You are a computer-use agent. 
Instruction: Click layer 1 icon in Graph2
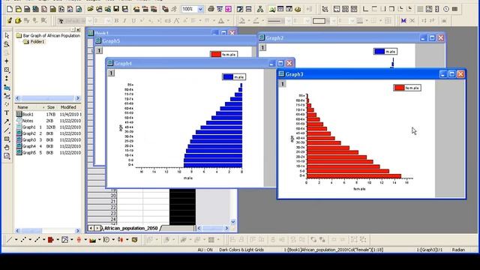262,47
